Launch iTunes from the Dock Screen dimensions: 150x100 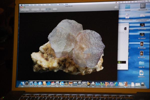tap(62, 83)
